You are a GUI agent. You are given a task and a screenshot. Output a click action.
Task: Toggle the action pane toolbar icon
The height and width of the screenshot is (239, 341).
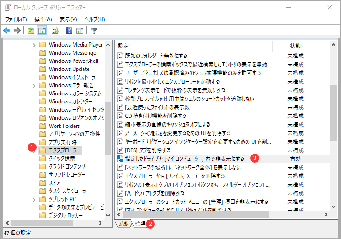coord(80,31)
